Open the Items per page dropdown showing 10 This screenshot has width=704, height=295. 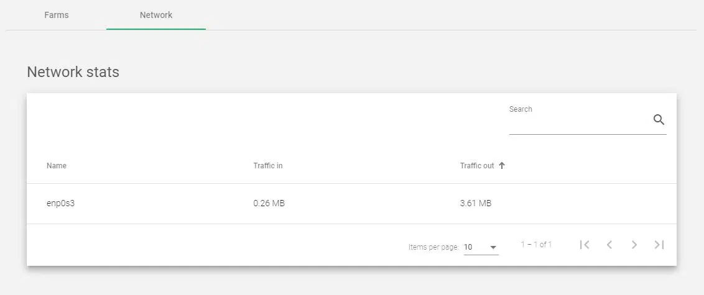(x=478, y=247)
